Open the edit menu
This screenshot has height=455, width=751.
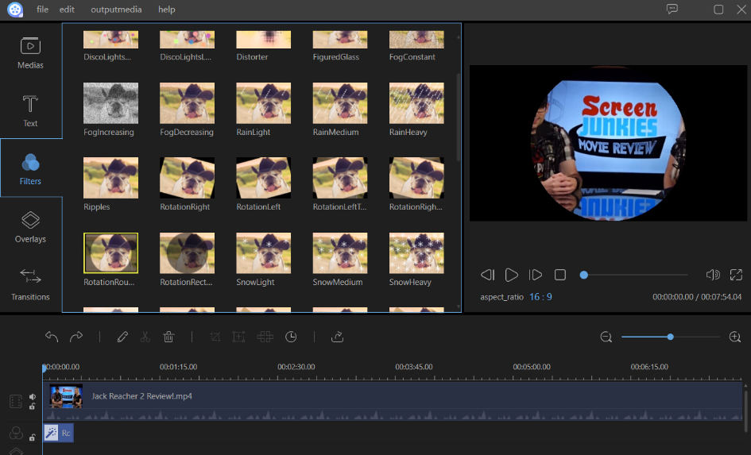67,9
